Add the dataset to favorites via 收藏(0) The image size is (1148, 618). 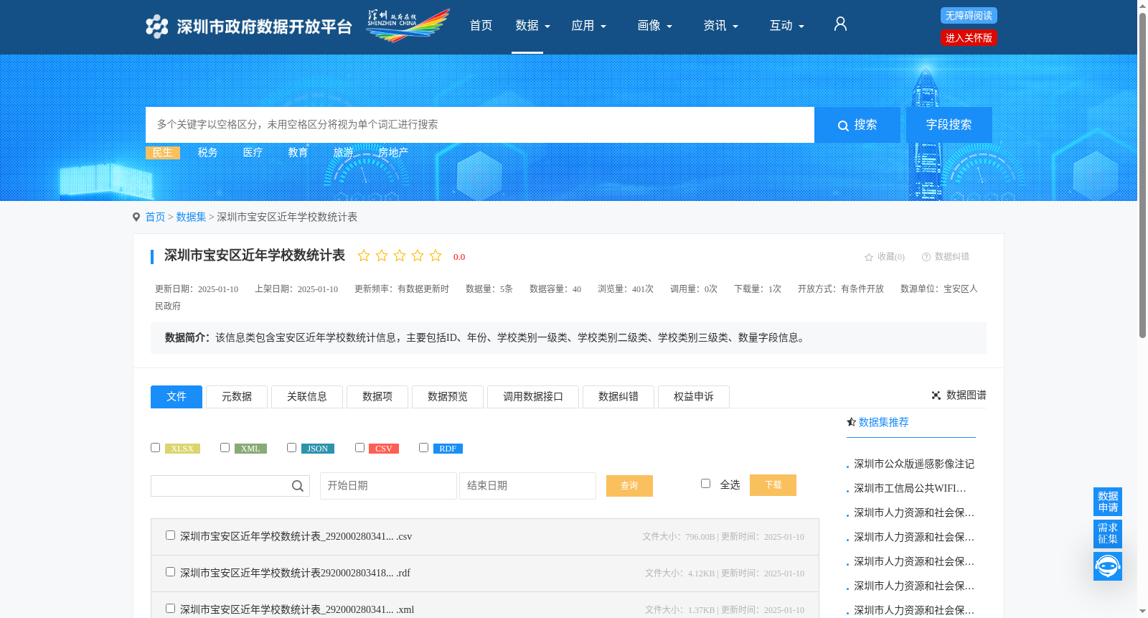(885, 257)
